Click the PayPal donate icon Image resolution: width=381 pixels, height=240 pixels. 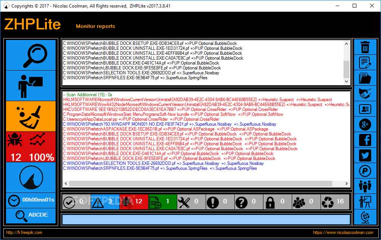(x=365, y=171)
